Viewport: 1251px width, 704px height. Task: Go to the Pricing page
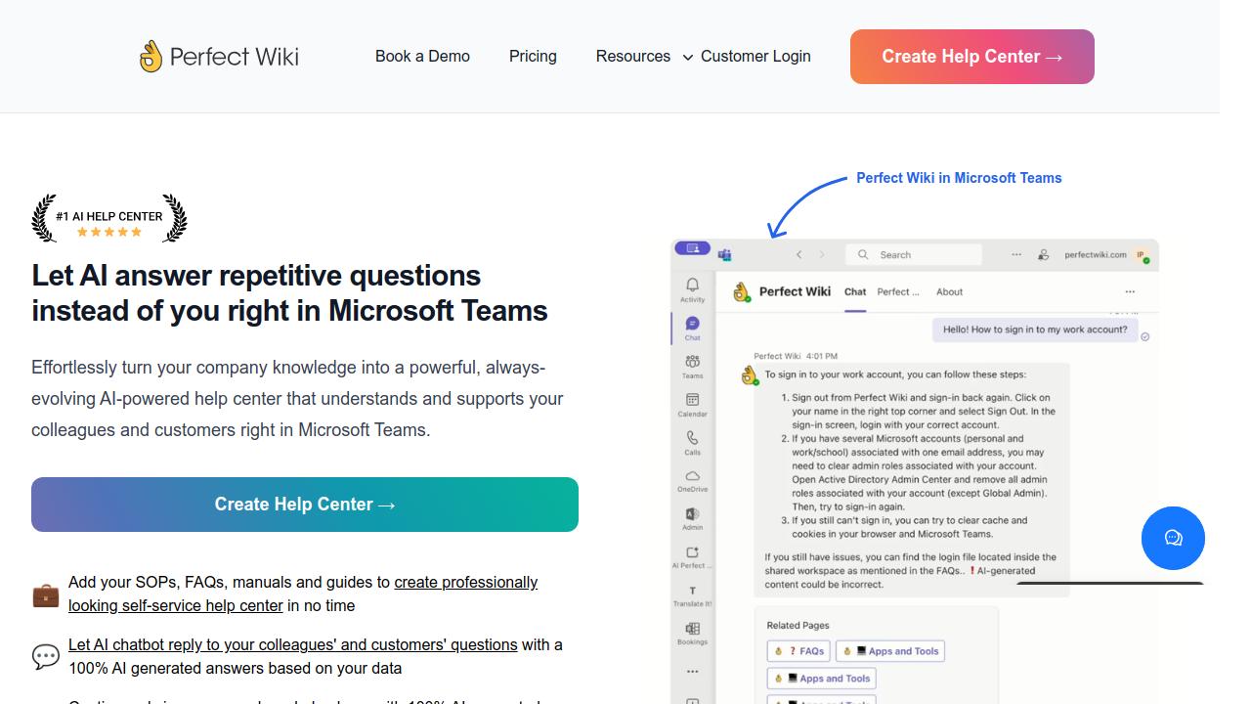pyautogui.click(x=533, y=57)
